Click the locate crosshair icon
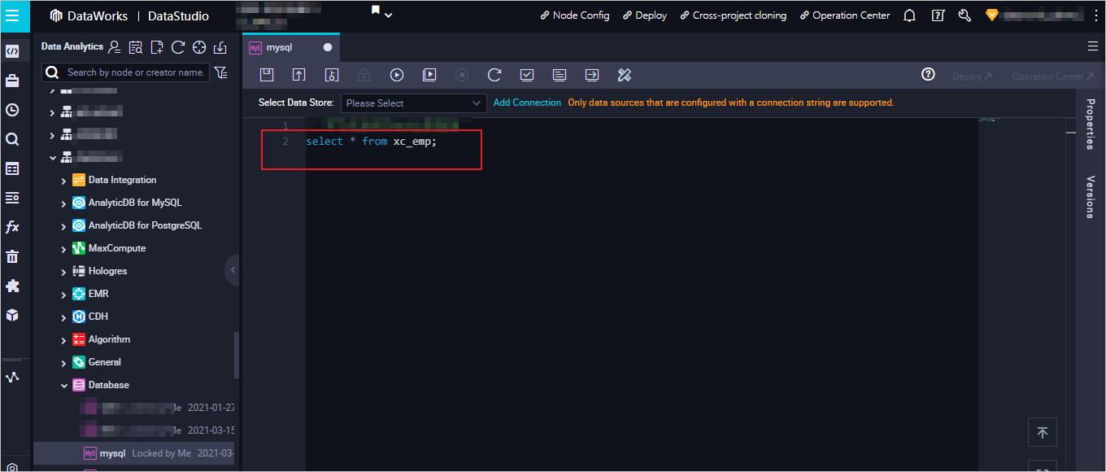This screenshot has width=1106, height=472. point(199,47)
